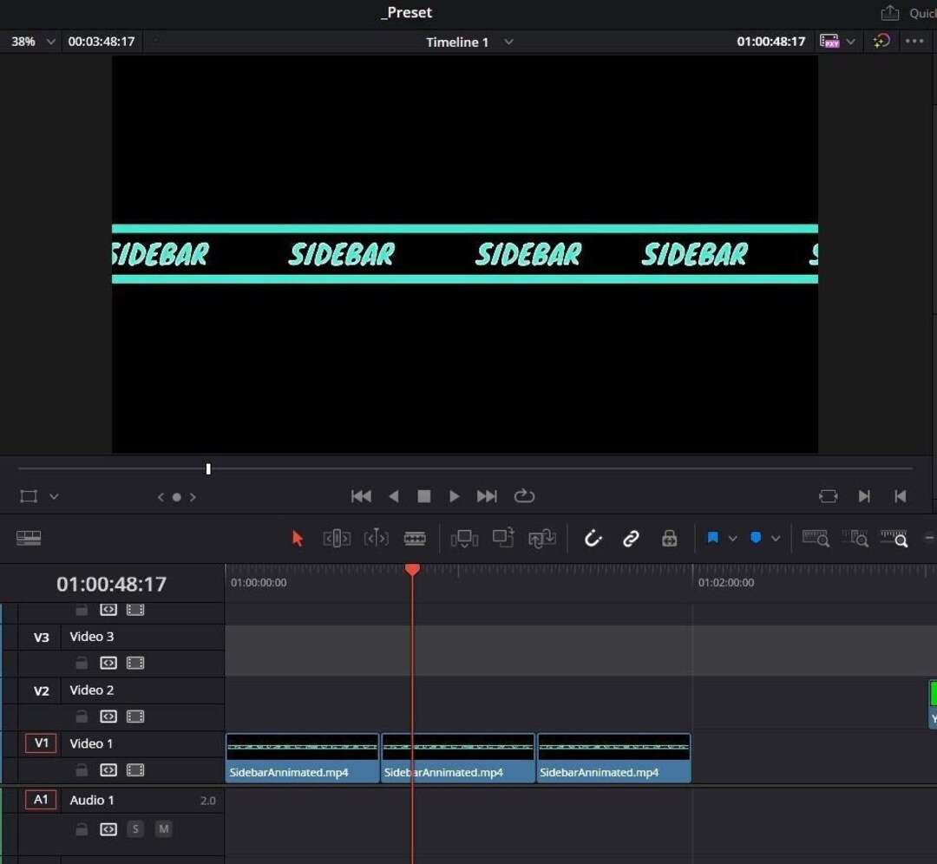This screenshot has height=864, width=937.
Task: Click the Replace clip icon
Action: pyautogui.click(x=542, y=539)
